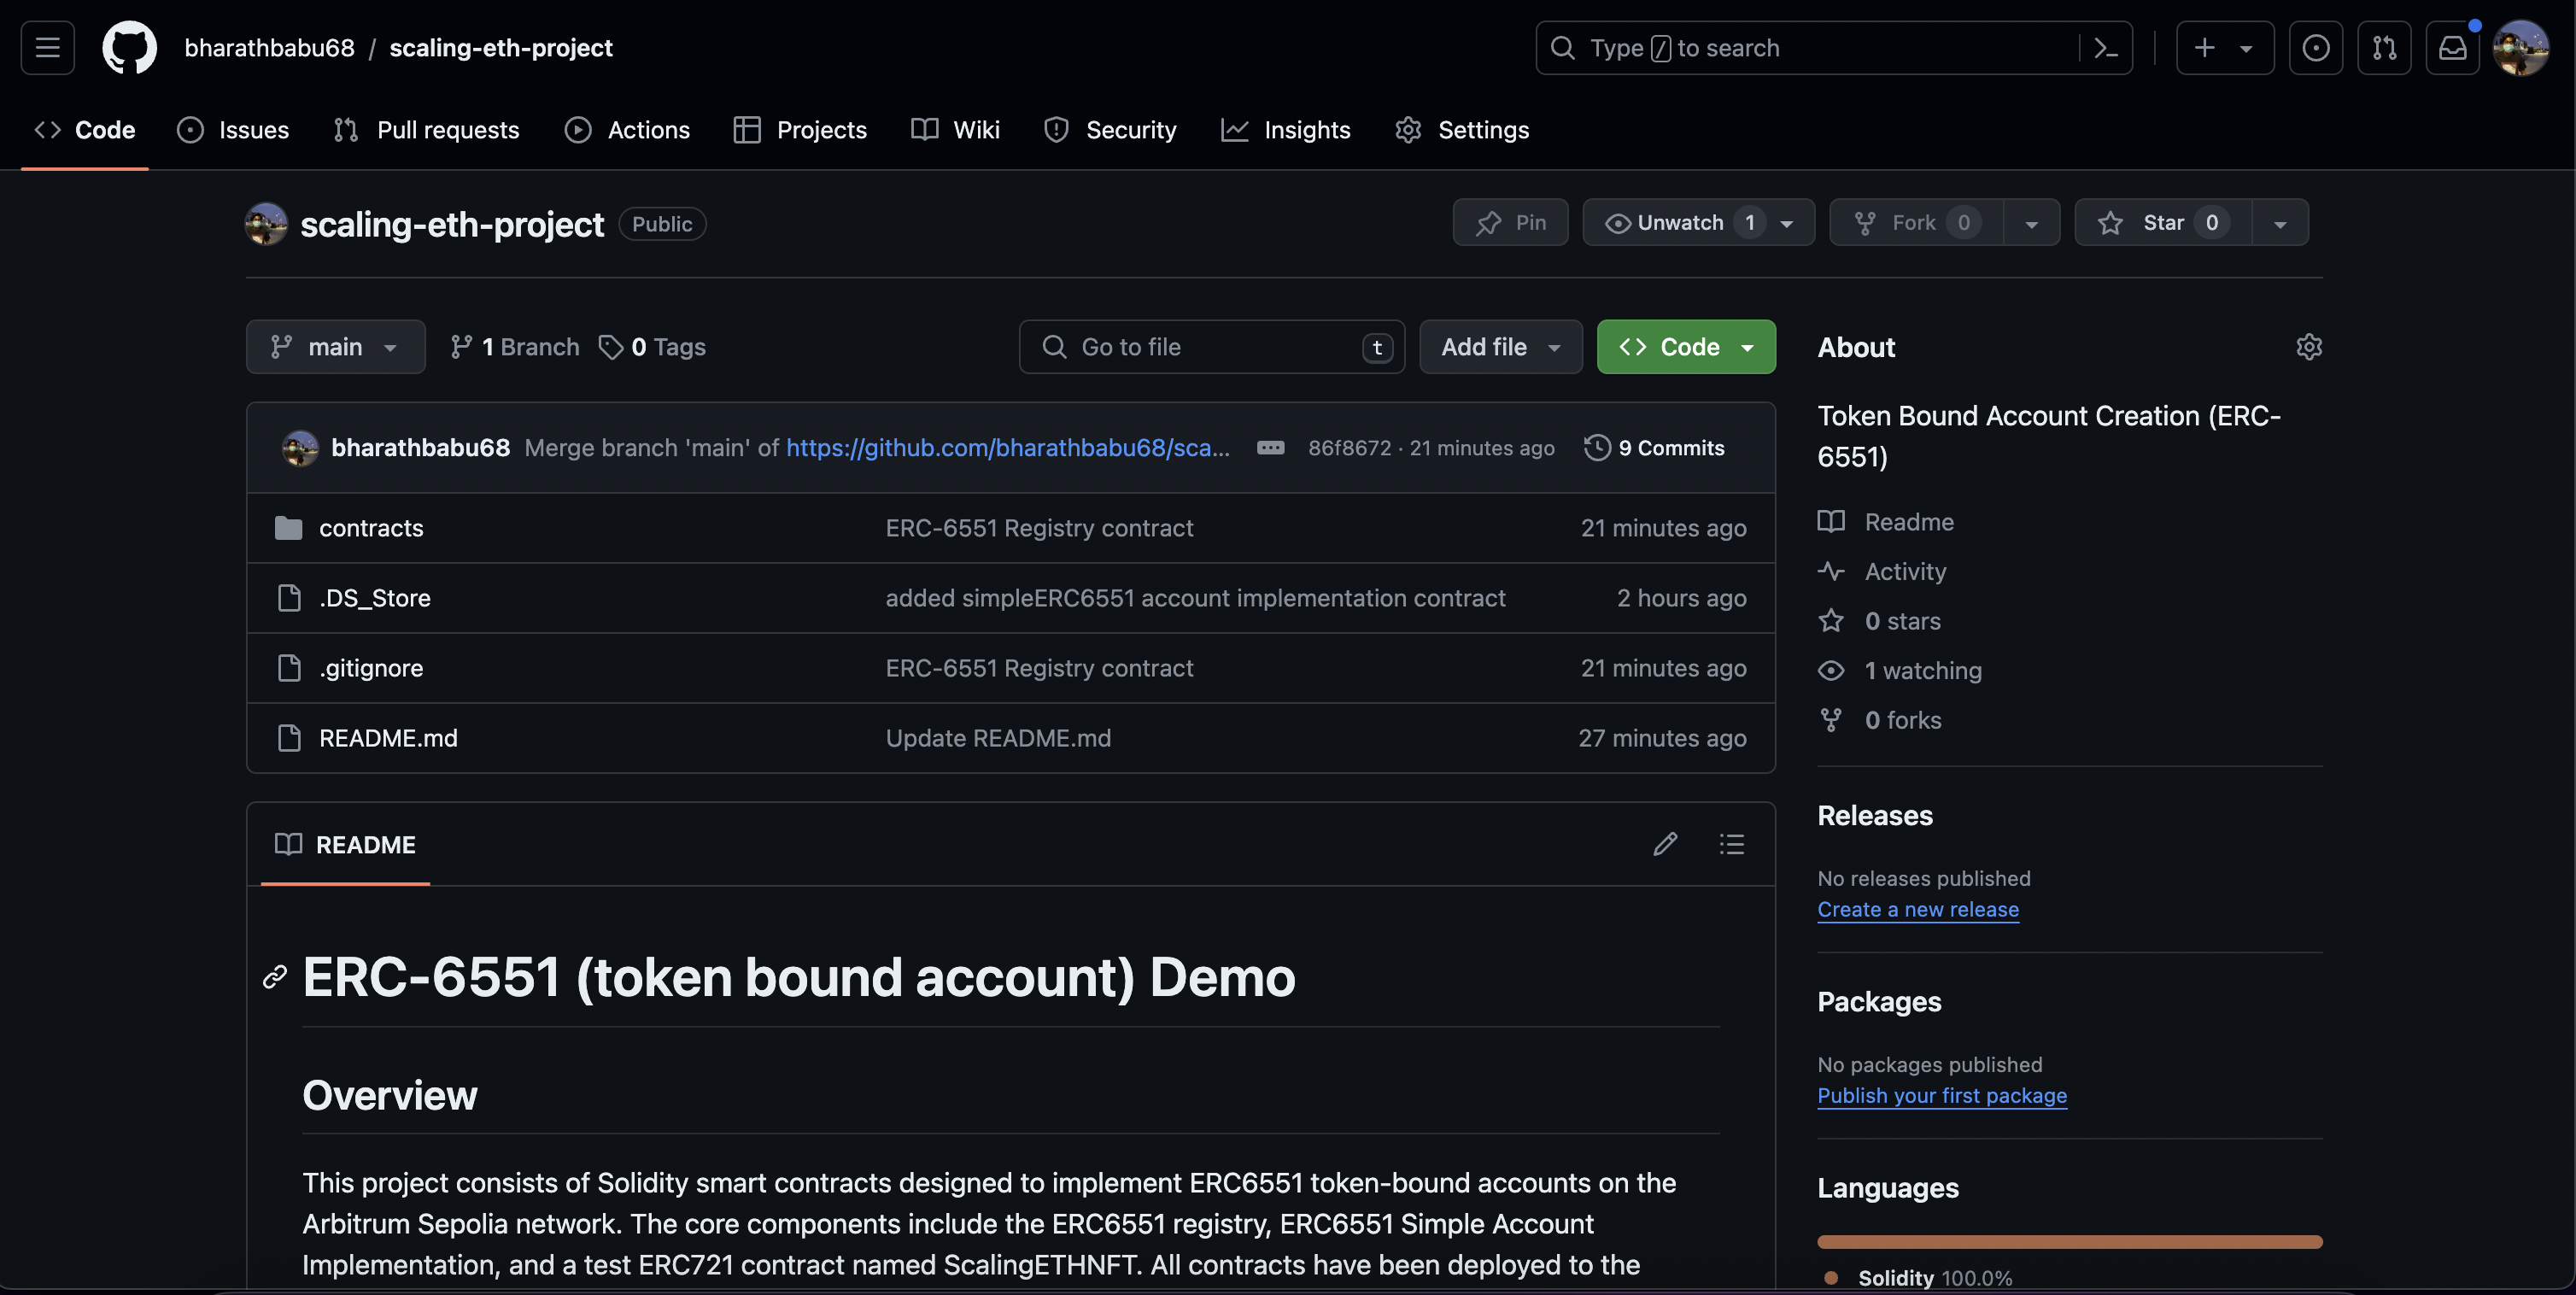The image size is (2576, 1295).
Task: Switch to the Pull requests tab
Action: tap(426, 130)
